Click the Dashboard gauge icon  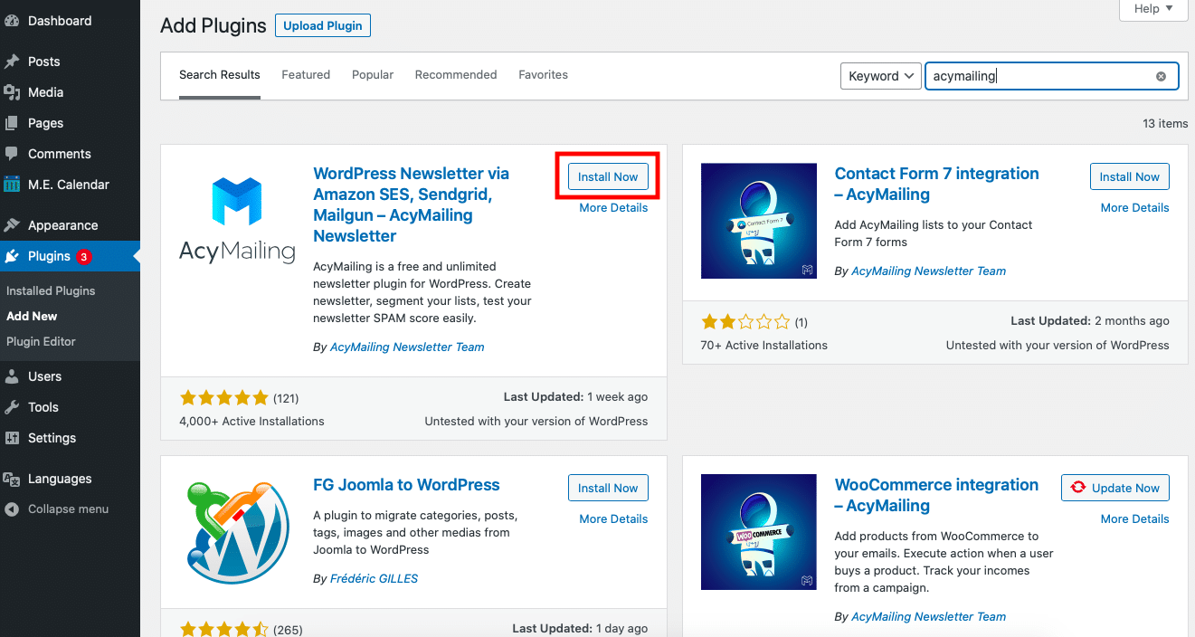tap(12, 21)
